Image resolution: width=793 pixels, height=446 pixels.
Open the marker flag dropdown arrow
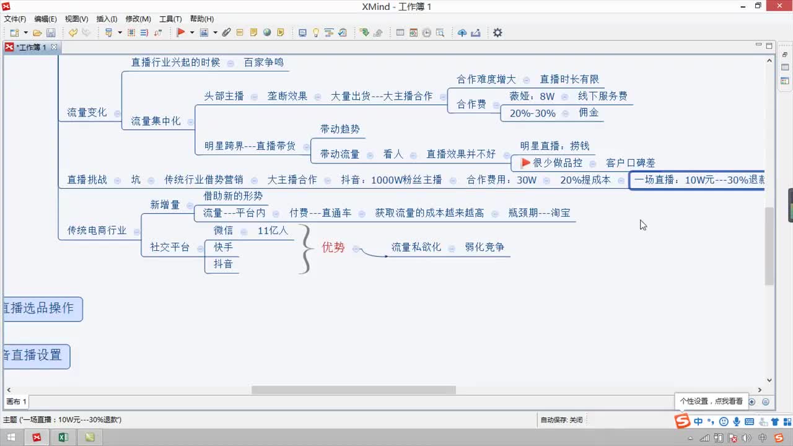(x=192, y=32)
